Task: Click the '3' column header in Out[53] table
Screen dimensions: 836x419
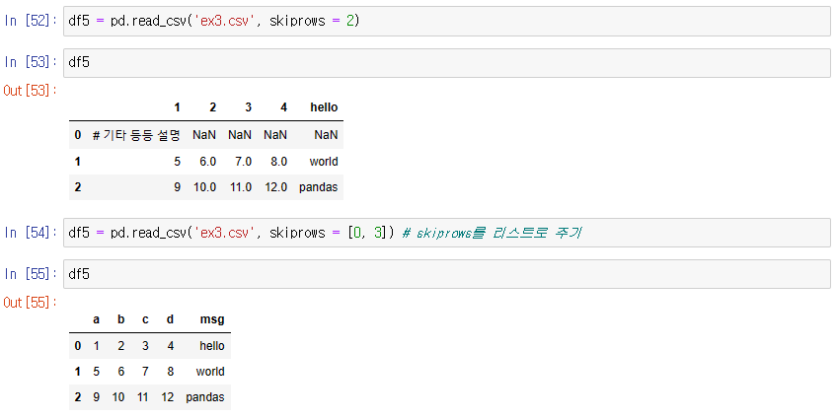Action: (248, 107)
